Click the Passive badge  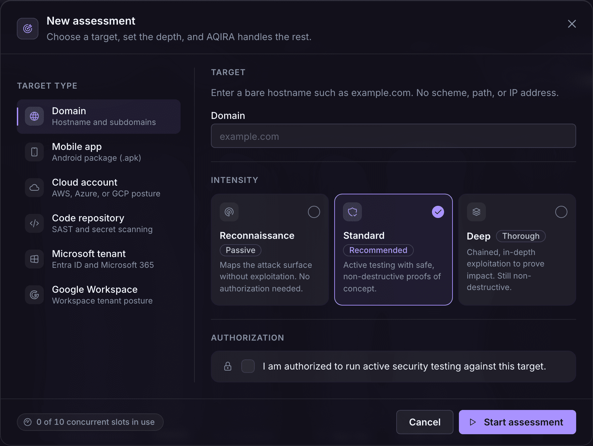(x=241, y=250)
